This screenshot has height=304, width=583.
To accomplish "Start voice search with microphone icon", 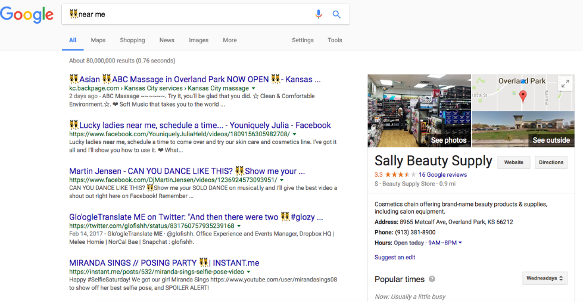I will pos(318,14).
